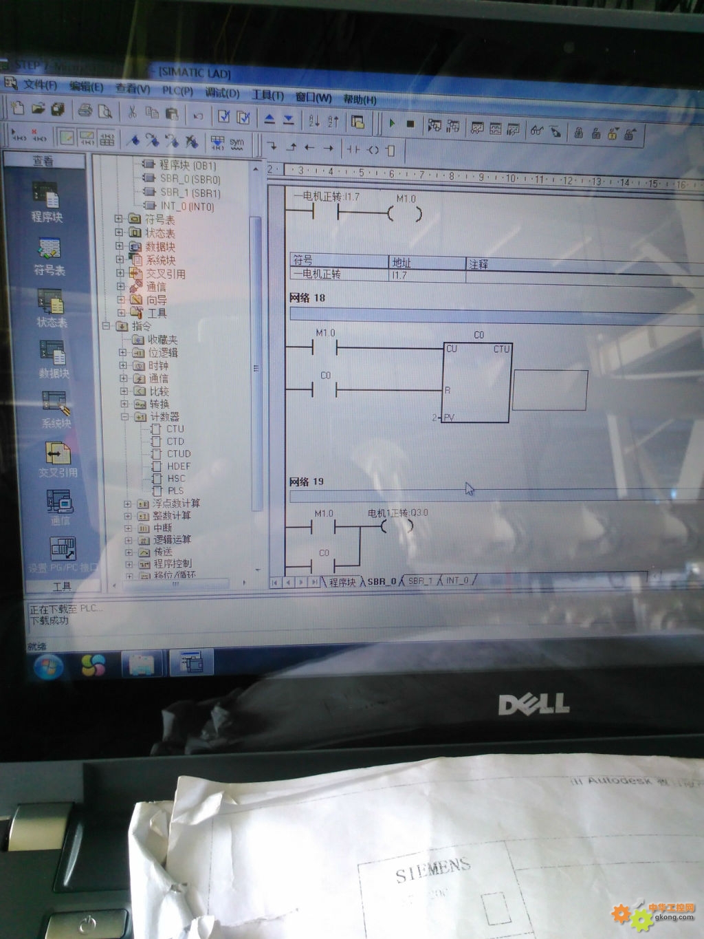704x939 pixels.
Task: Click 交叉引用 icon in the view bar
Action: pyautogui.click(x=58, y=459)
